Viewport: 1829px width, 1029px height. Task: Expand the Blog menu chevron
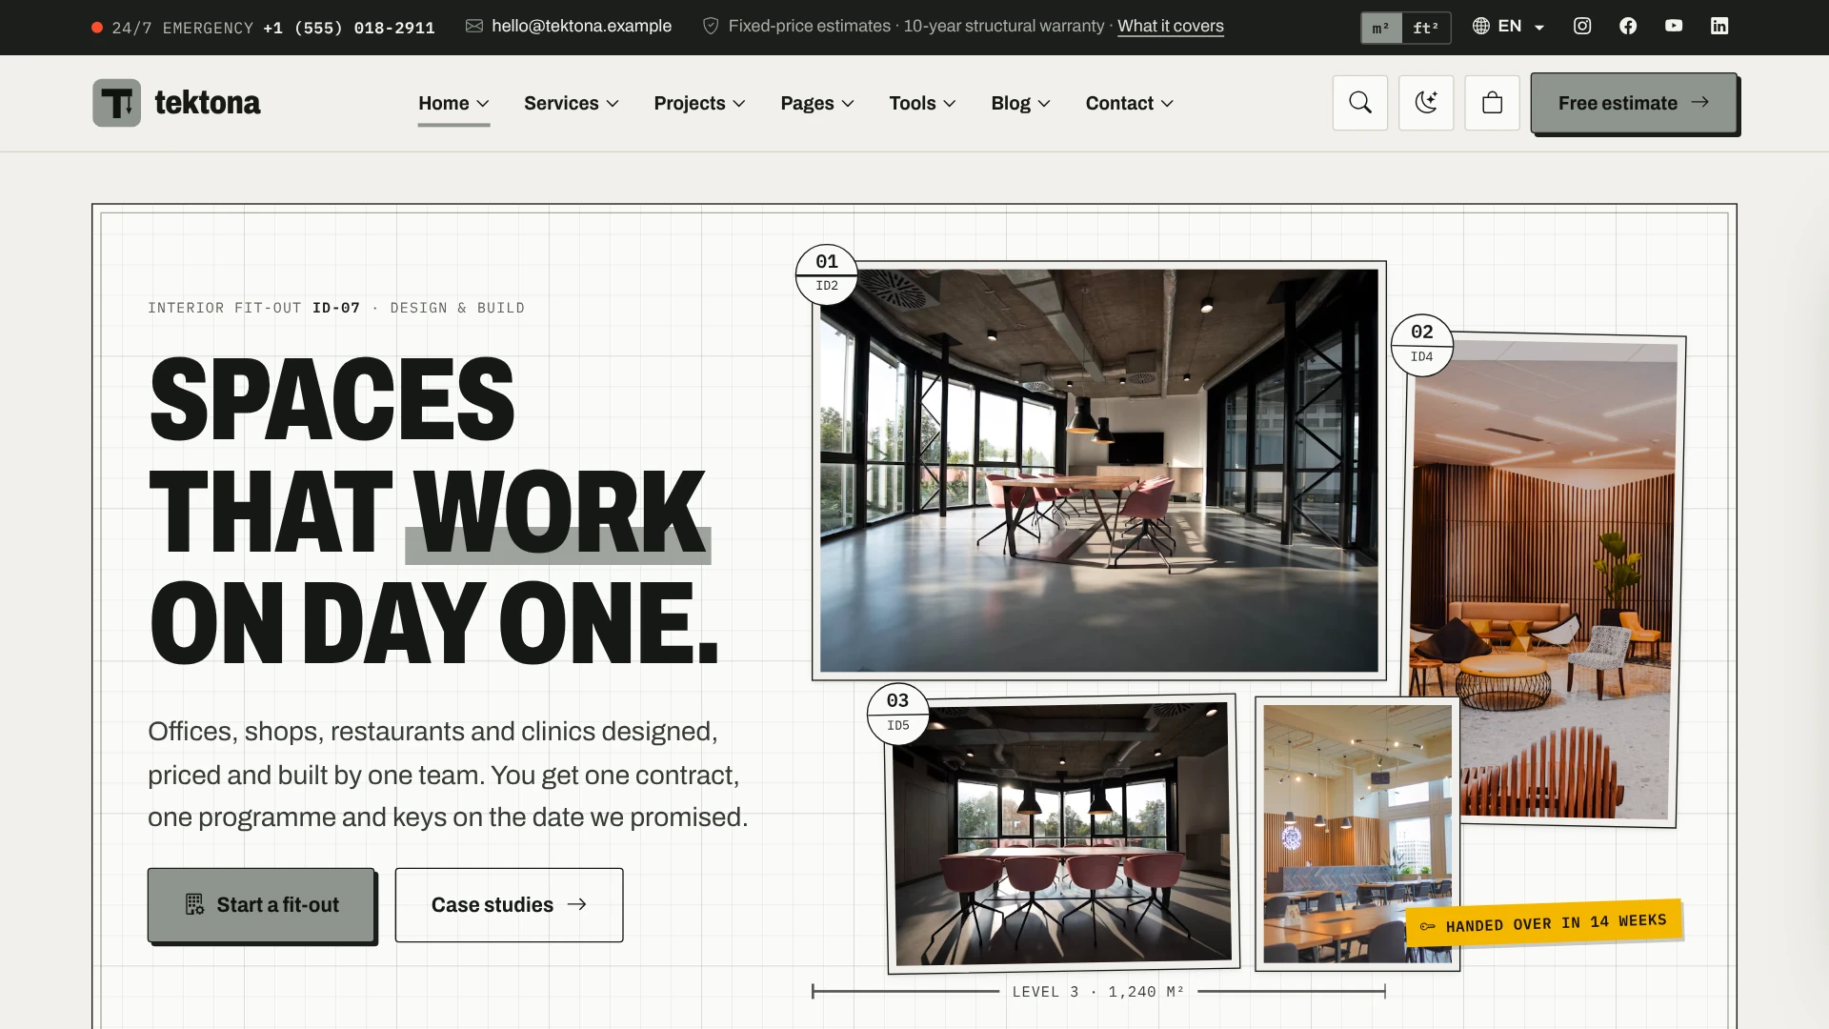(1044, 104)
